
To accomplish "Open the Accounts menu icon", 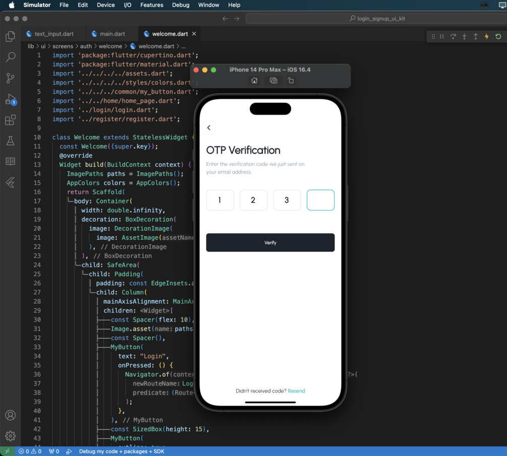I will click(11, 415).
